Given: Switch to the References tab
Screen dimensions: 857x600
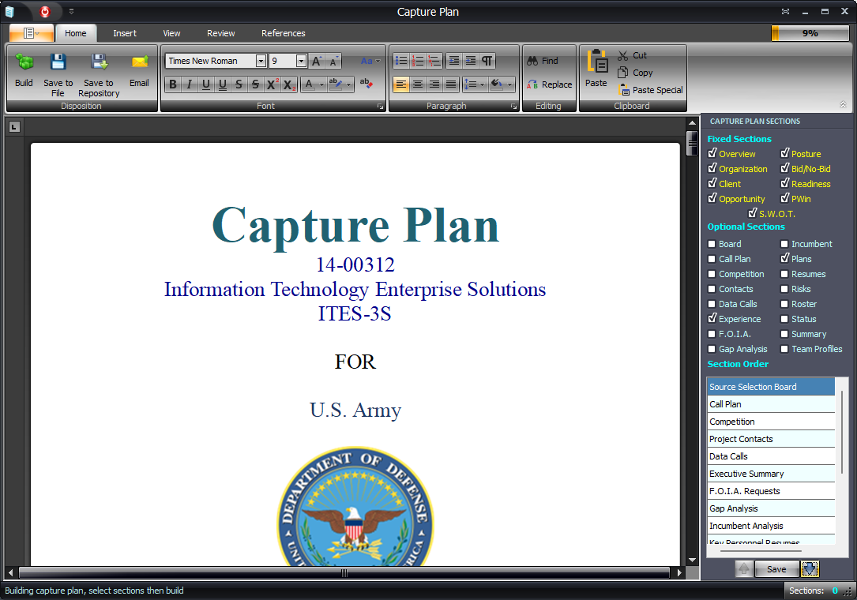Looking at the screenshot, I should (283, 33).
